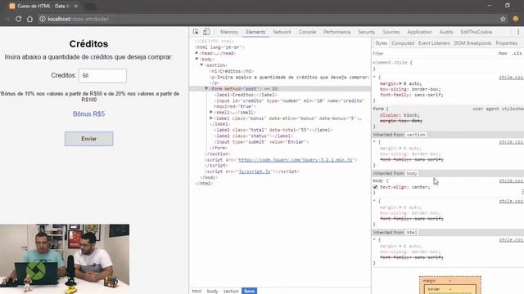Collapse the section element node

pos(201,65)
